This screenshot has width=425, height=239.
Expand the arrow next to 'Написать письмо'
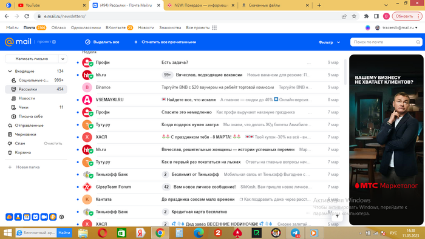pos(63,59)
